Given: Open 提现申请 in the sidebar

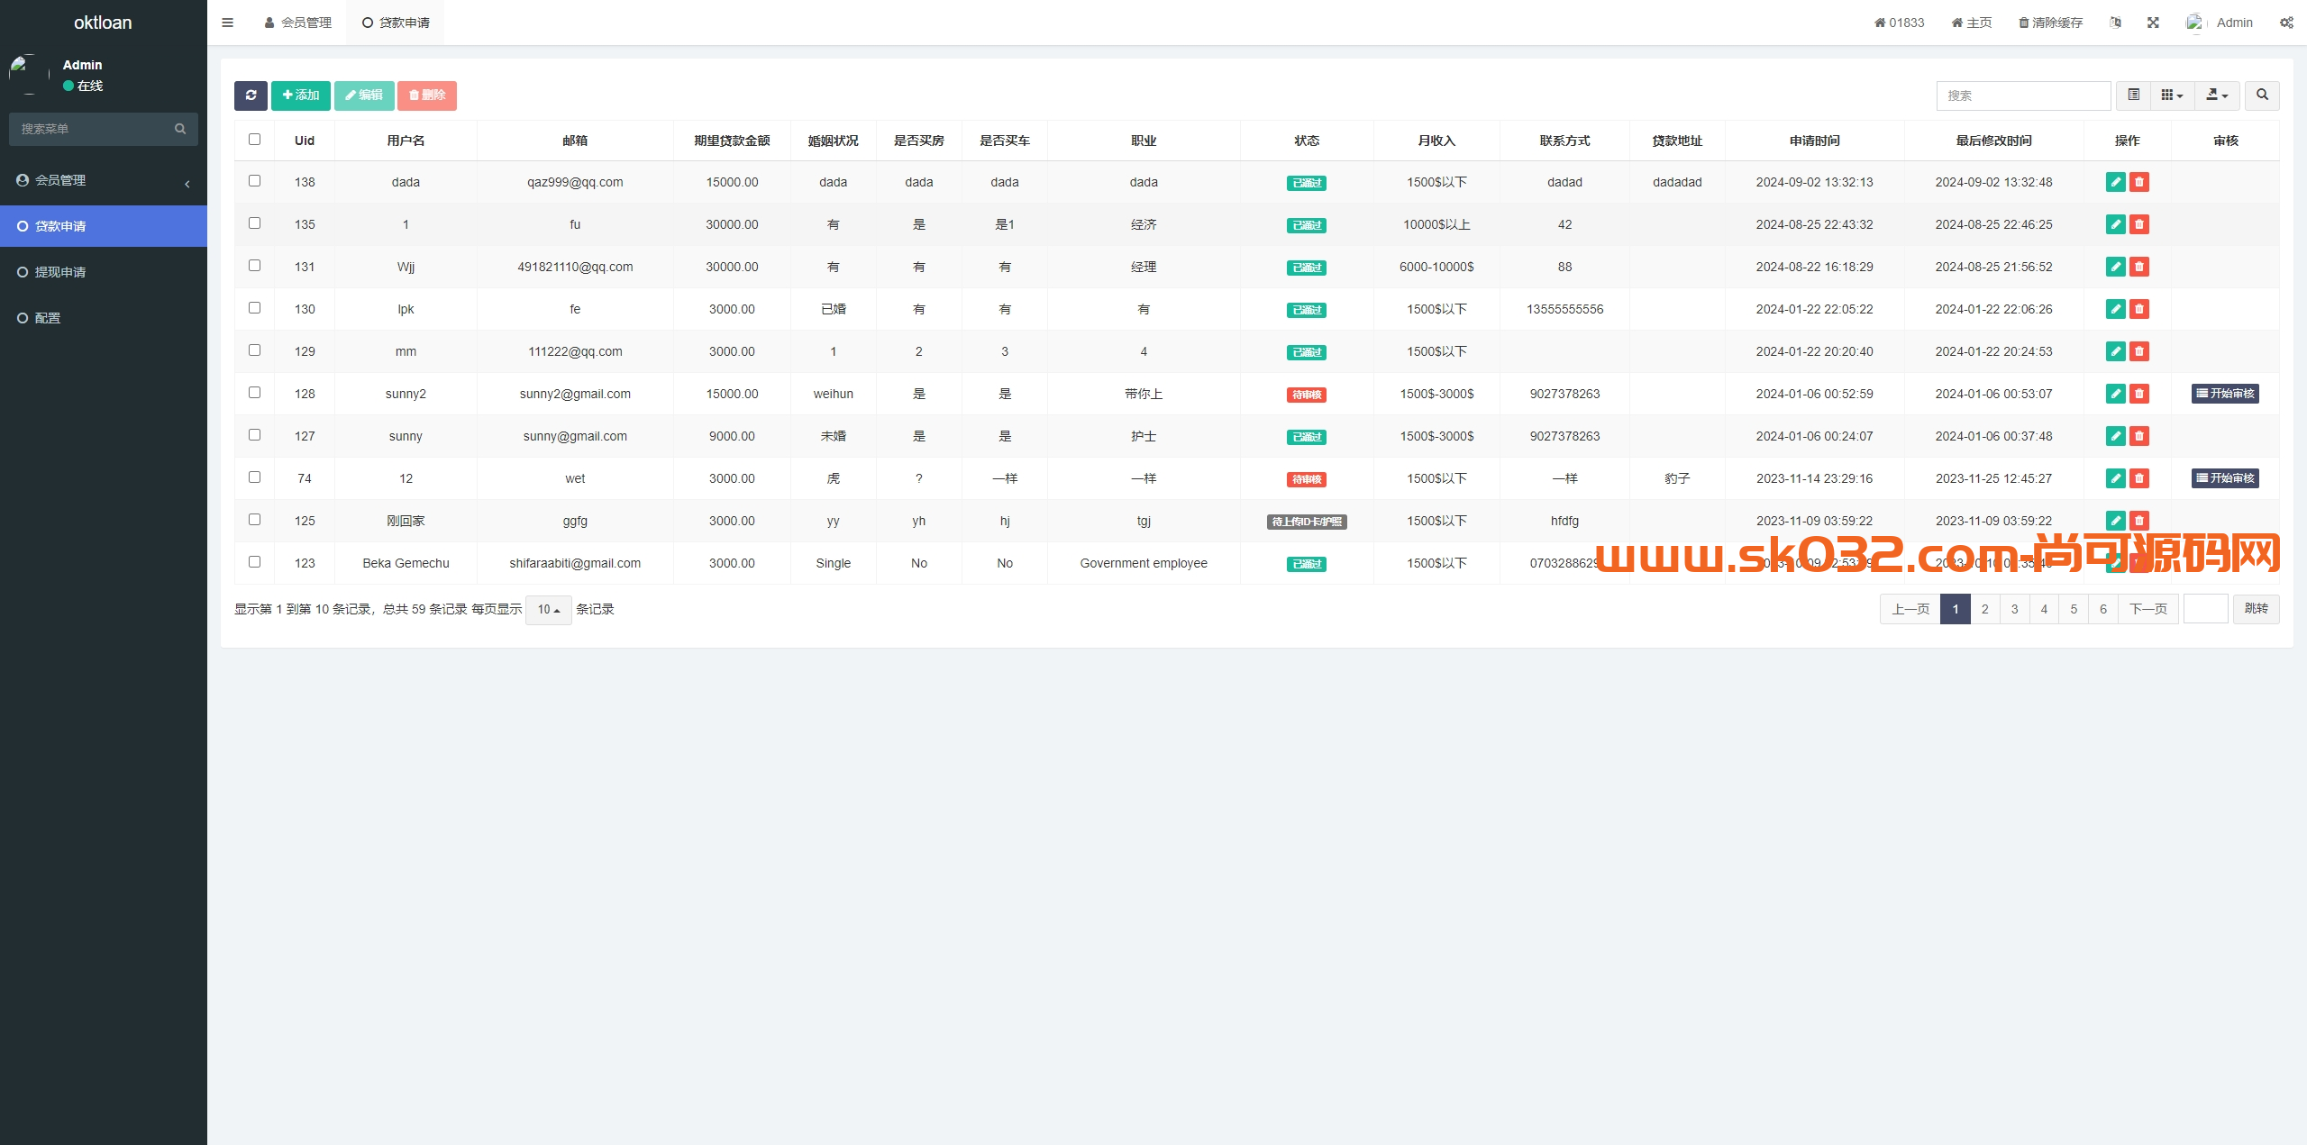Looking at the screenshot, I should pyautogui.click(x=104, y=272).
